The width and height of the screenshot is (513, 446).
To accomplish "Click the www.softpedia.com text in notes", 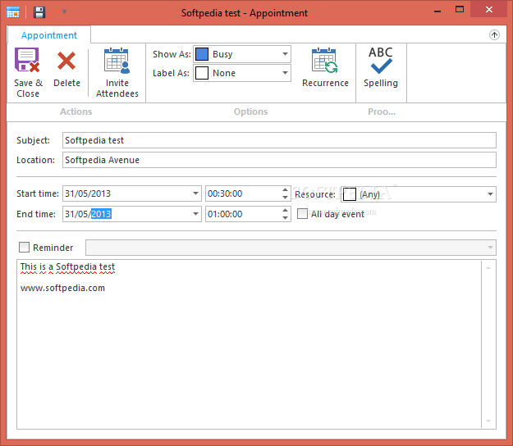I will click(62, 288).
